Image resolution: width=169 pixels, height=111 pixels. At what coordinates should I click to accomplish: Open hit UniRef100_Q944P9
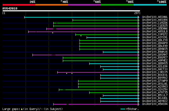[155, 43]
